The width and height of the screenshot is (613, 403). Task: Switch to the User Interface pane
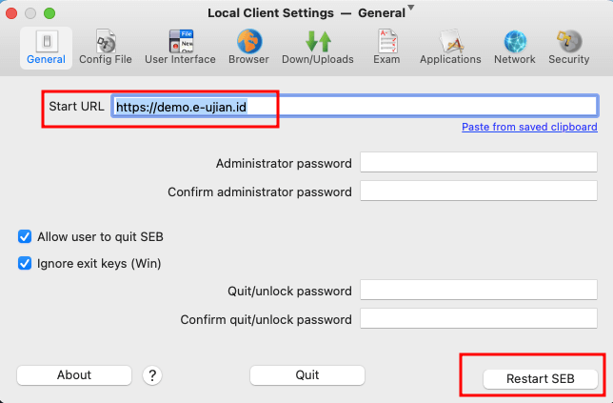coord(180,48)
